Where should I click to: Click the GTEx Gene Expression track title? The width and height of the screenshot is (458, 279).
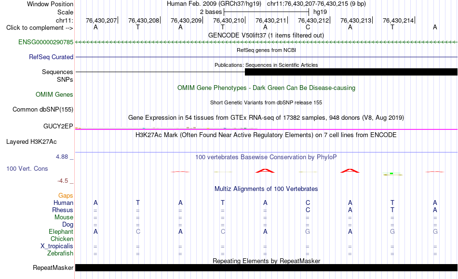pos(266,118)
